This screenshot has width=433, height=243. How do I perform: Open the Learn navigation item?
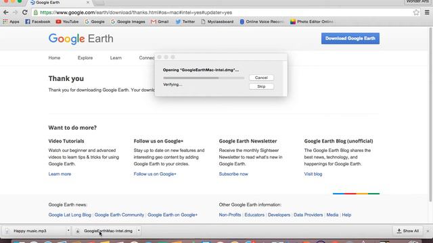(116, 58)
